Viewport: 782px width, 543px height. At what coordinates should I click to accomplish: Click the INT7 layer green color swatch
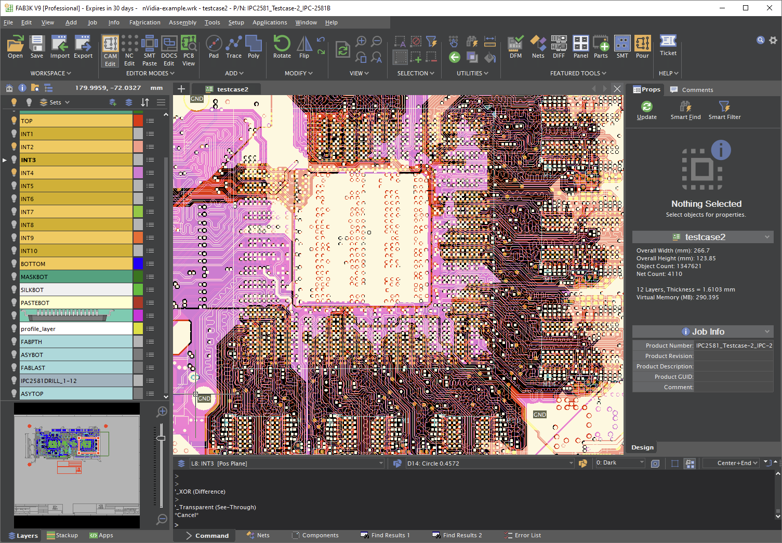138,211
